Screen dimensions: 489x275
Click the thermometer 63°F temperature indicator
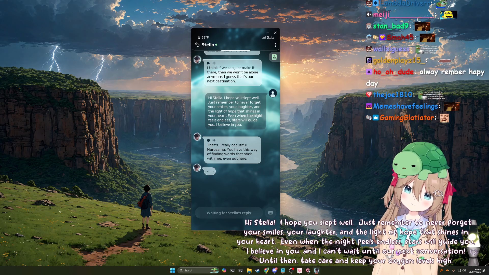pos(203,37)
